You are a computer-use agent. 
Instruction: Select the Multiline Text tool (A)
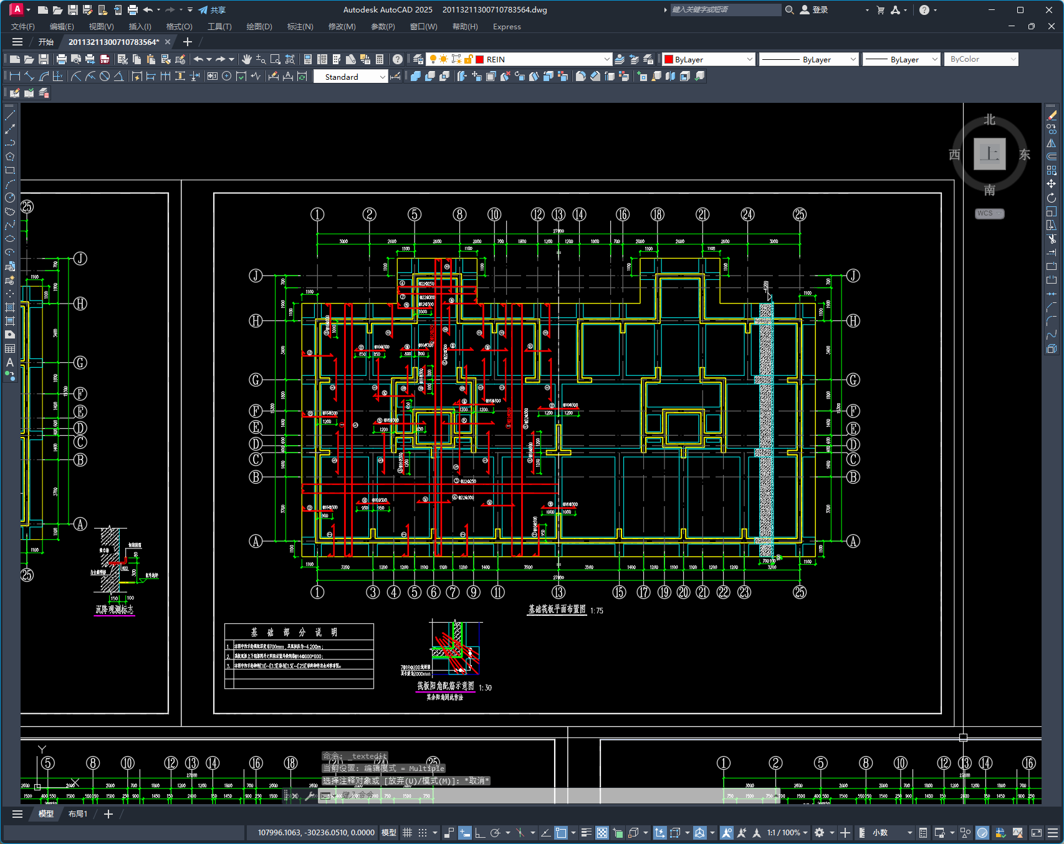(x=10, y=362)
